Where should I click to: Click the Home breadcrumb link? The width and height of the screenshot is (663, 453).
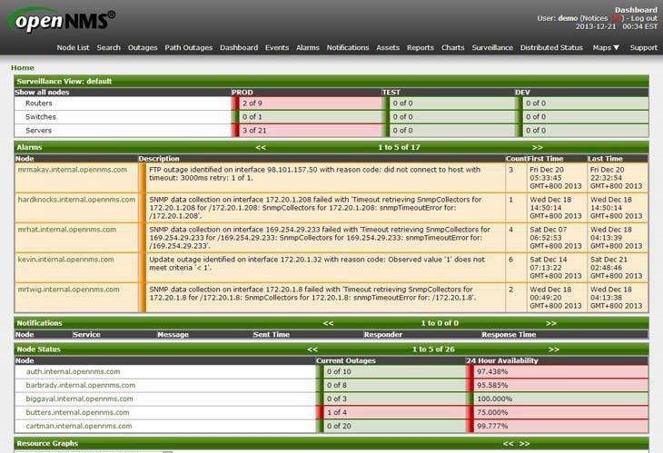tap(23, 67)
